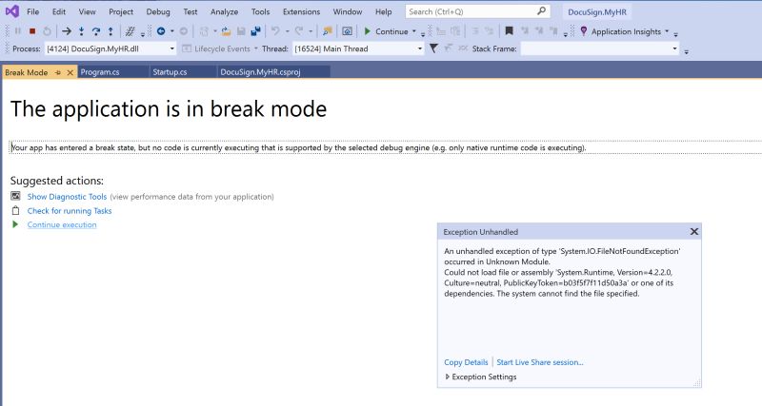The width and height of the screenshot is (762, 406).
Task: Click the break state description text box
Action: coord(386,147)
